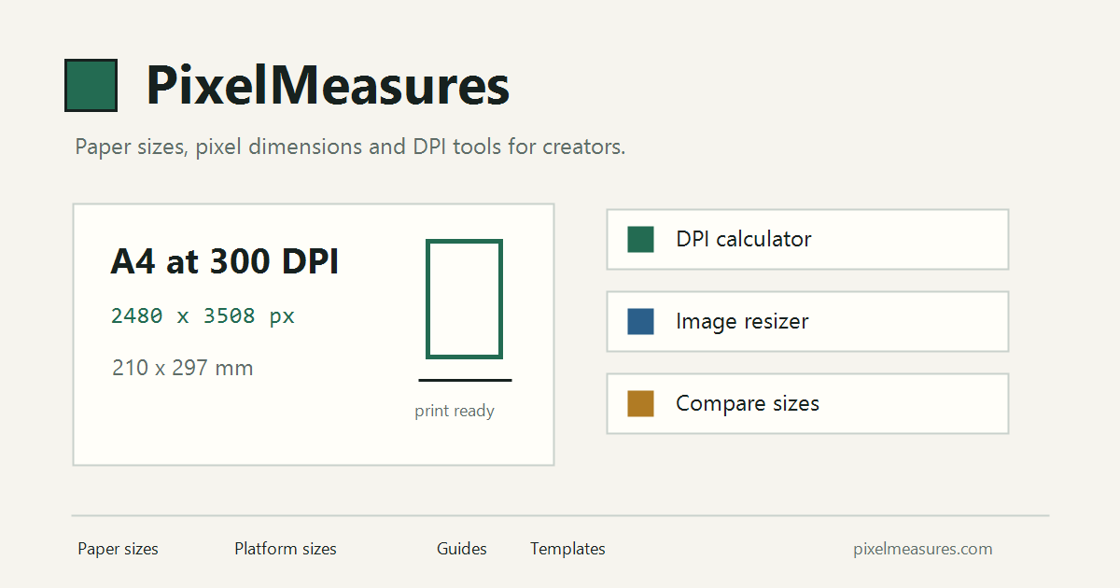
Task: Open the DPI calculator tool
Action: tap(807, 239)
